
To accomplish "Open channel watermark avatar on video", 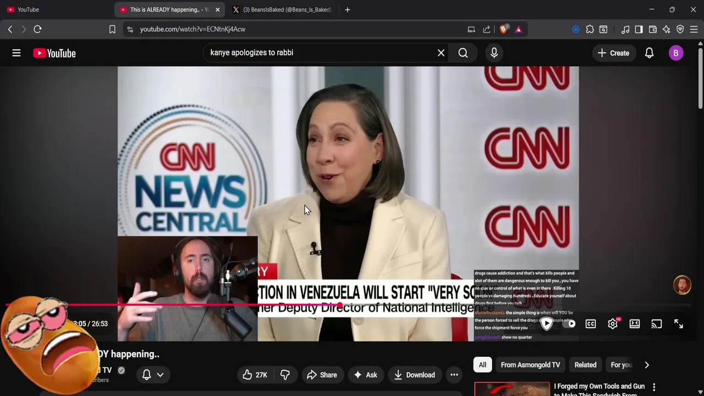I will (682, 285).
